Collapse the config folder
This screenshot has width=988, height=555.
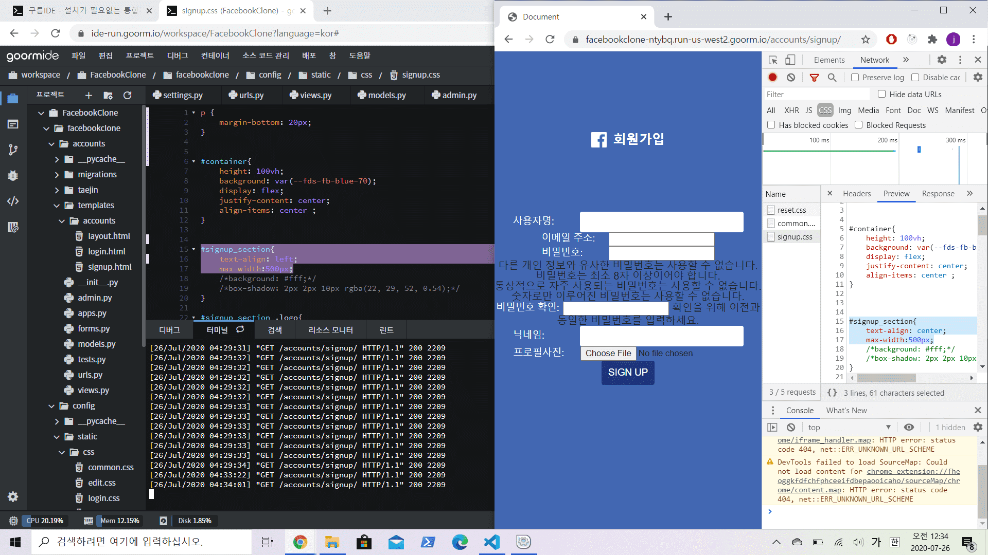(51, 406)
